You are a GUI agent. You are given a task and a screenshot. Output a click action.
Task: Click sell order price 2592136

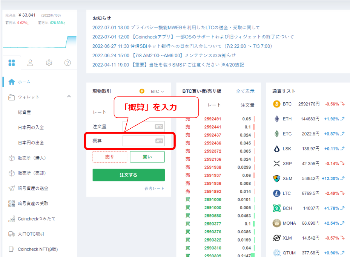tap(213, 159)
